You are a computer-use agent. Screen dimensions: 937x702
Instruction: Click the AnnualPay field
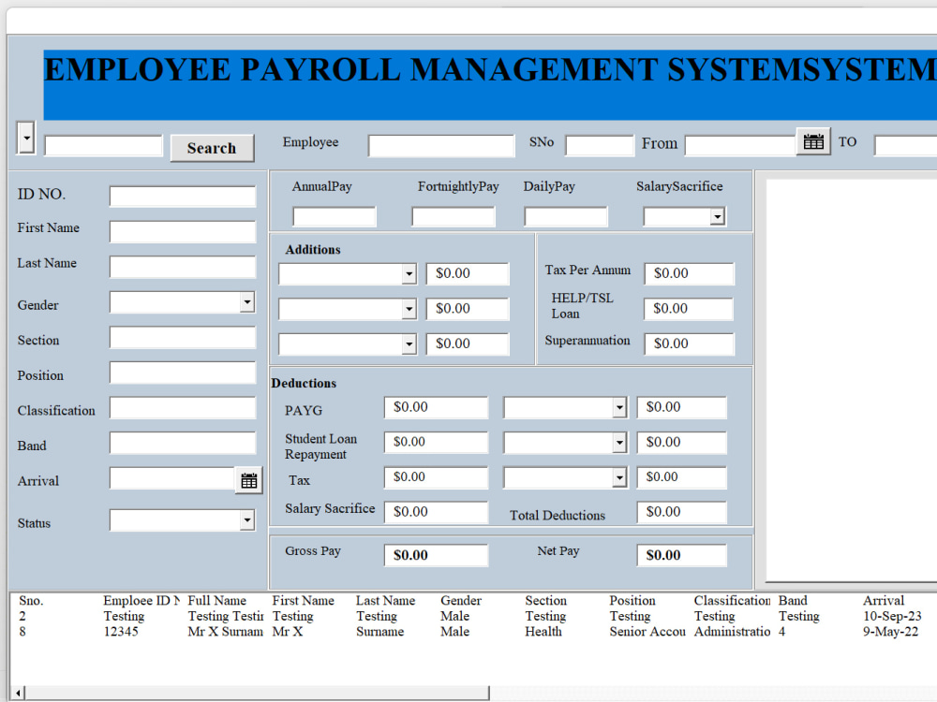click(x=335, y=216)
